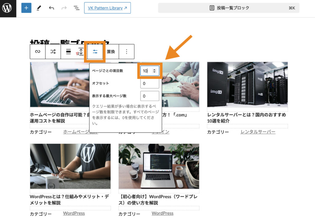315x223 pixels.
Task: Select the オフセット input field
Action: (x=150, y=83)
